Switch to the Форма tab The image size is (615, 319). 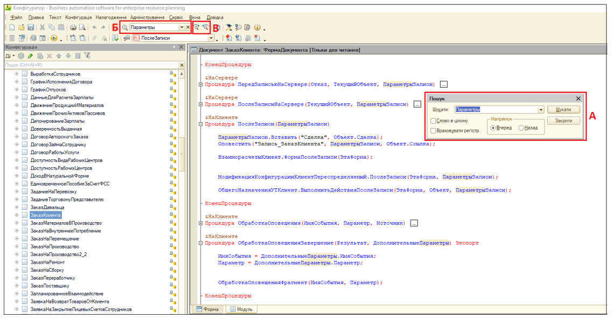point(208,309)
